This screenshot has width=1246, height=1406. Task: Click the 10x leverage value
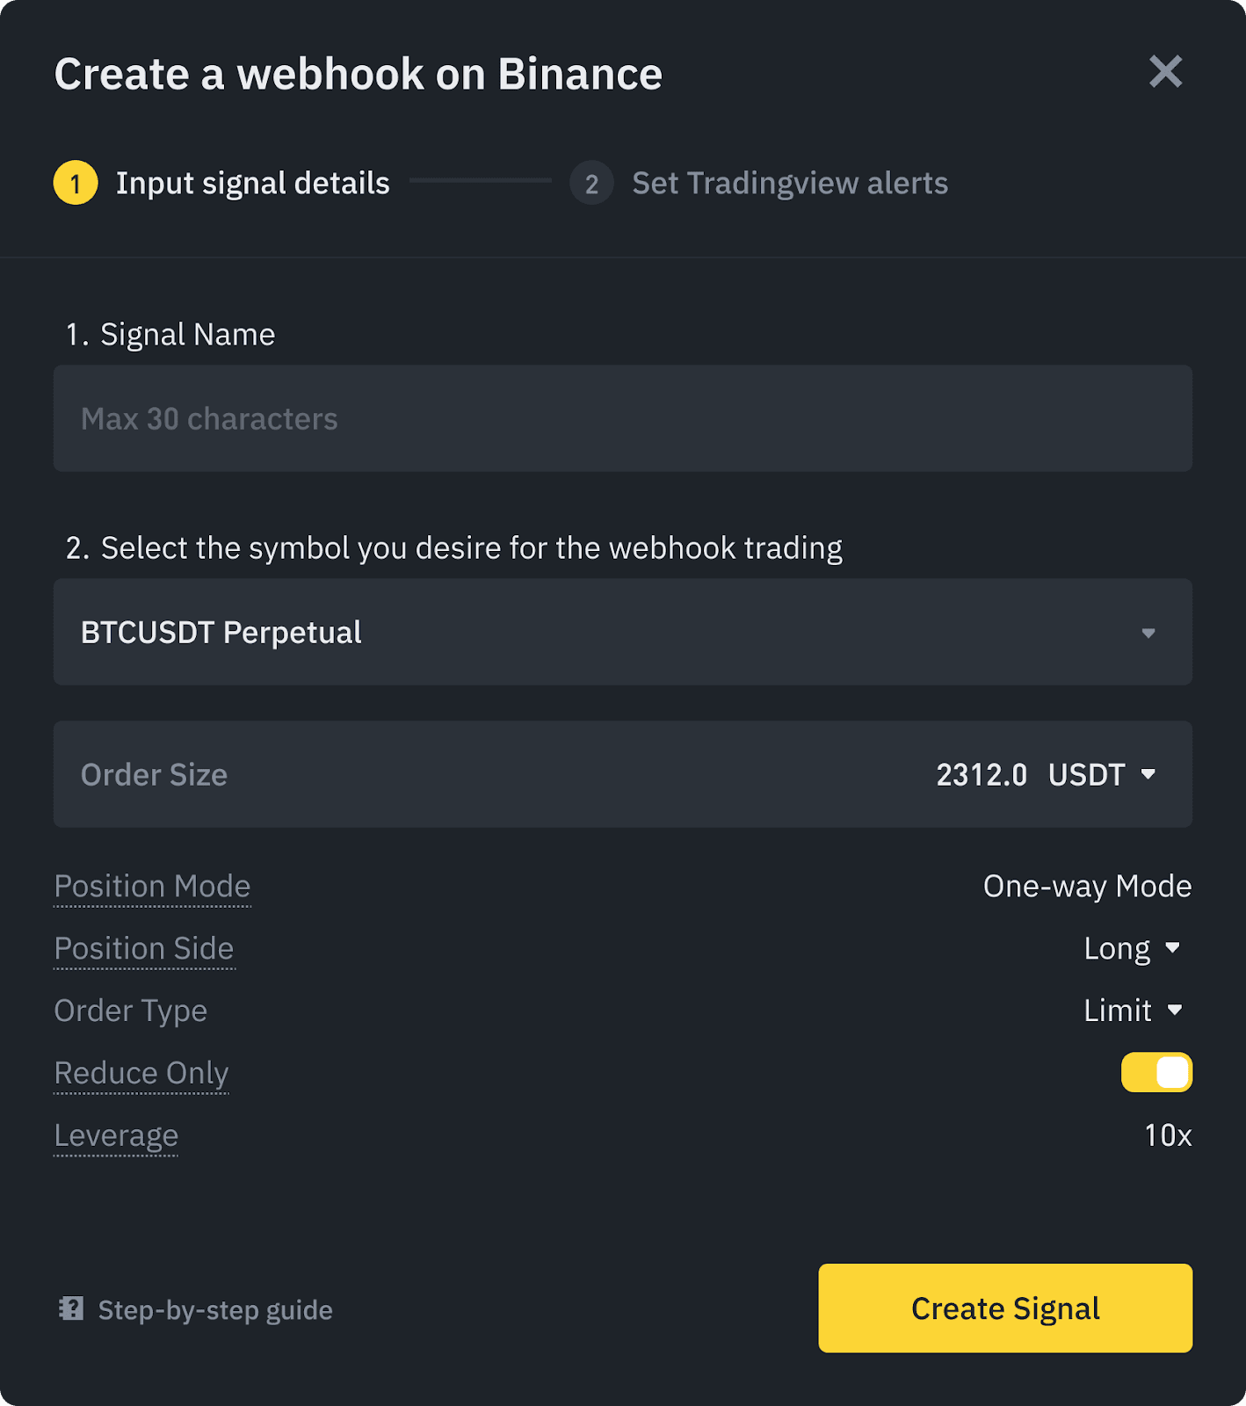[x=1168, y=1135]
